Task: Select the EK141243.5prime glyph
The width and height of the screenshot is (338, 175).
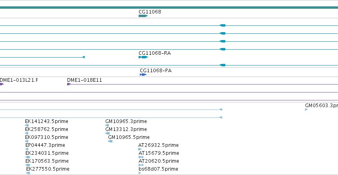Action: click(27, 125)
